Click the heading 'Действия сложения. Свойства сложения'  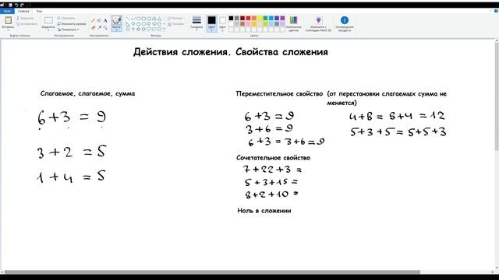tap(231, 52)
